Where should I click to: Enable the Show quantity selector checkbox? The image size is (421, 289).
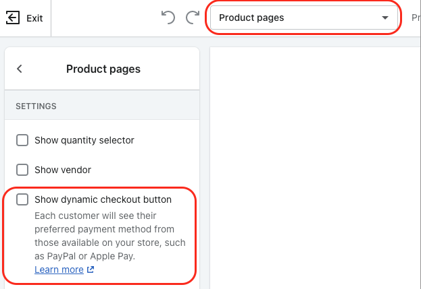click(x=22, y=140)
